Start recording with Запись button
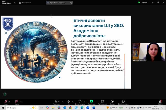The width and height of the screenshot is (166, 110). (112, 102)
